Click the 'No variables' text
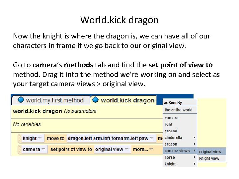Screen dimensions: 239x179 click(x=27, y=124)
